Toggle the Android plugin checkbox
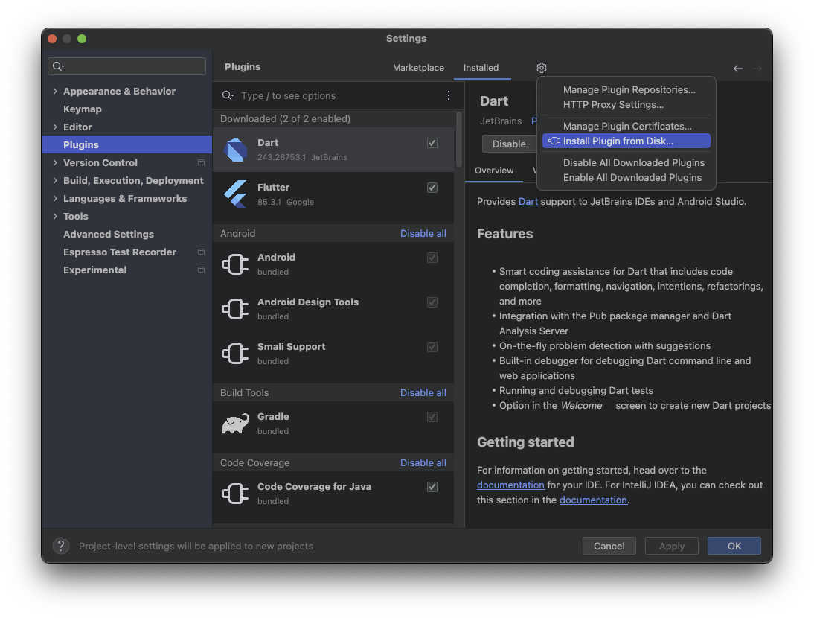Viewport: 814px width, 618px height. point(432,258)
